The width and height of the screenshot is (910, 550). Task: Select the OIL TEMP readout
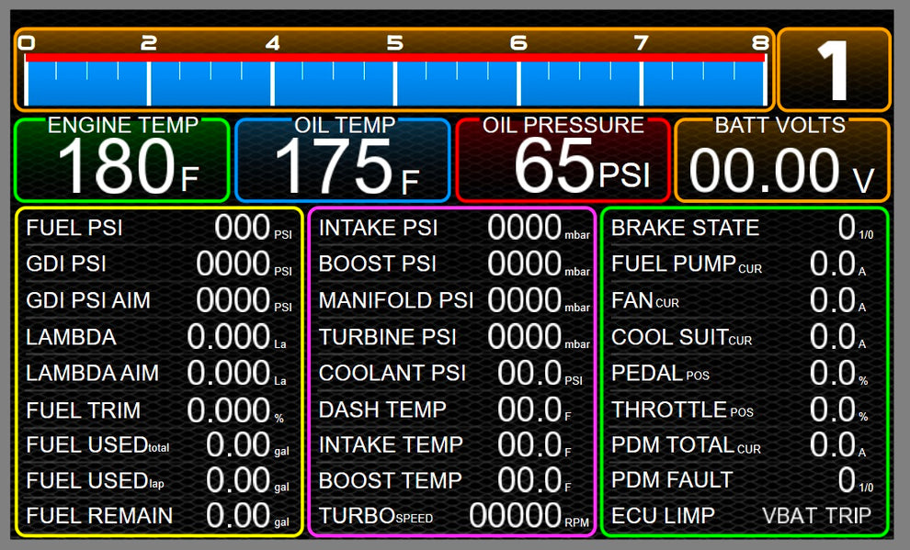click(x=342, y=159)
